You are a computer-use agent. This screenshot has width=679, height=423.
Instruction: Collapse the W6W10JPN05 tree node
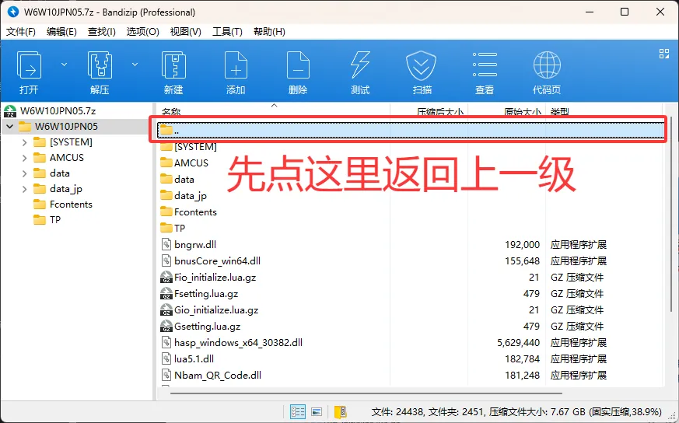click(x=9, y=127)
